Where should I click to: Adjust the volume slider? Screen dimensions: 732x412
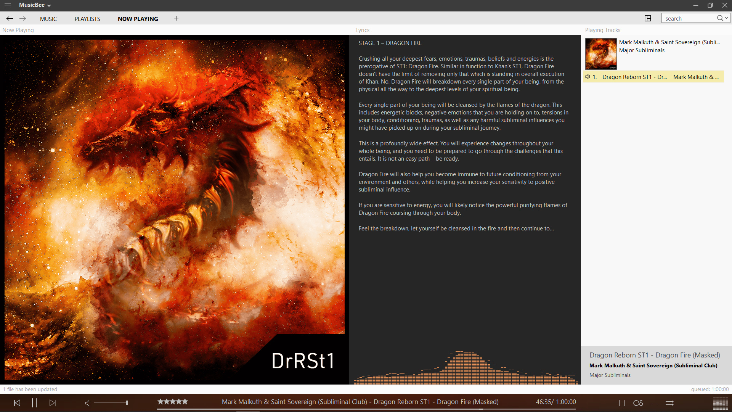[x=111, y=402]
